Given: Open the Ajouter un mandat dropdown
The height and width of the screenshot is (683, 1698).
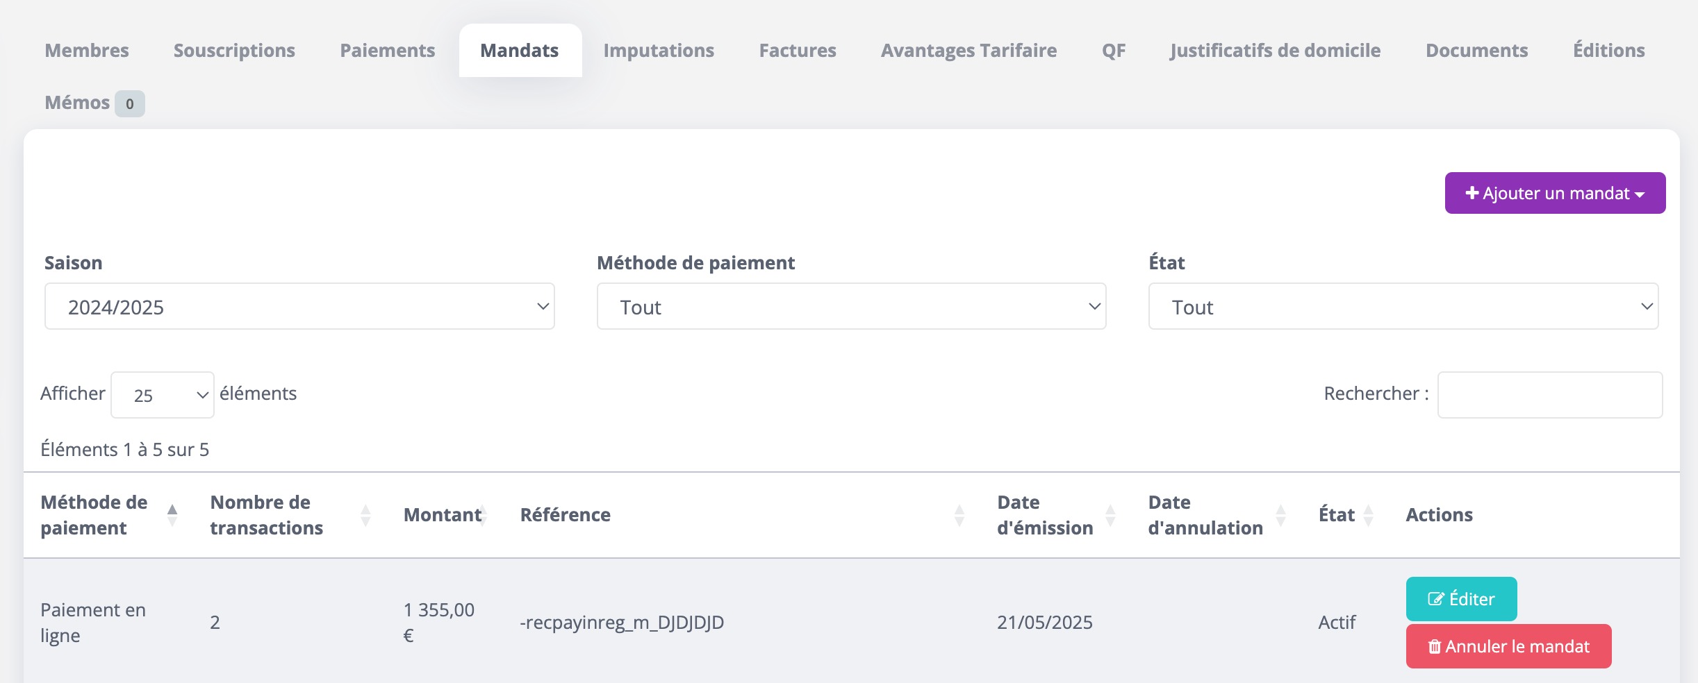Looking at the screenshot, I should click(1555, 193).
